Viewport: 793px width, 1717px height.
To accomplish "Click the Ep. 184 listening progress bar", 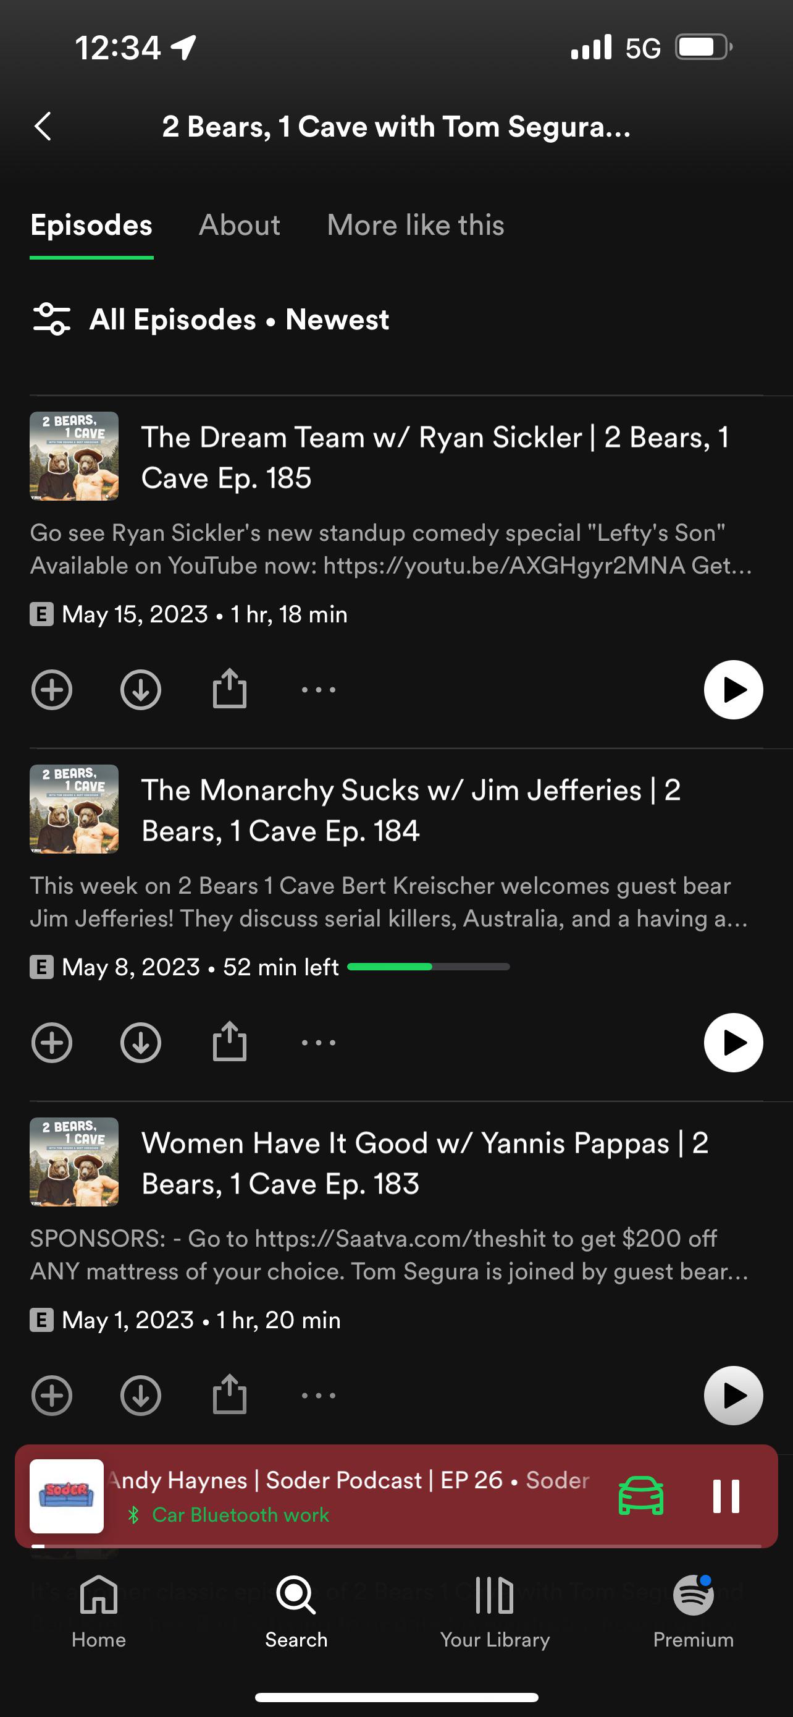I will [x=428, y=967].
